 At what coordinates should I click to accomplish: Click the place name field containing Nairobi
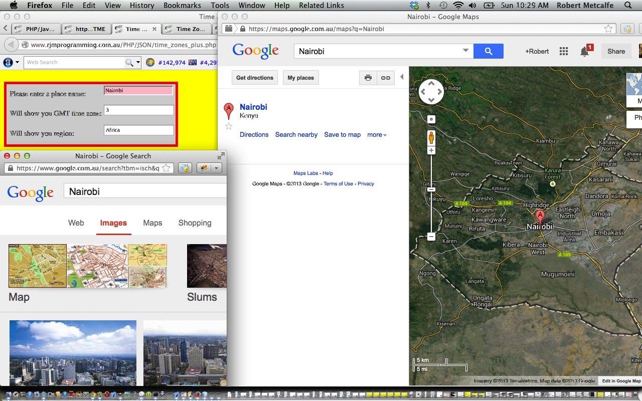(138, 91)
